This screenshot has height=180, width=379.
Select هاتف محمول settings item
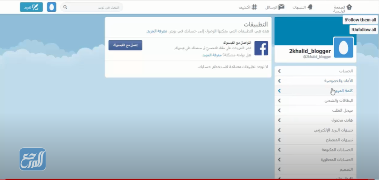pos(315,120)
